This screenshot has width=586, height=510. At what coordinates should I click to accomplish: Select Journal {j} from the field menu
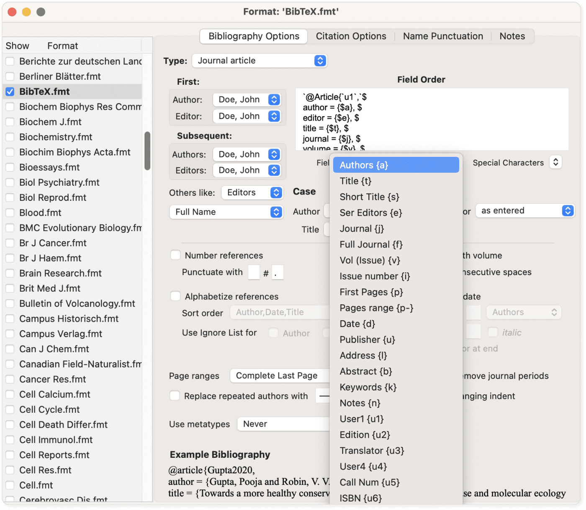(361, 228)
